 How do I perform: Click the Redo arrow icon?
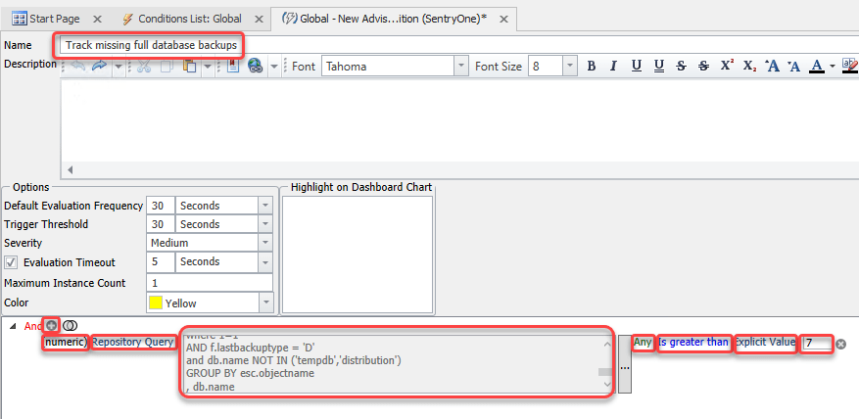pos(98,66)
